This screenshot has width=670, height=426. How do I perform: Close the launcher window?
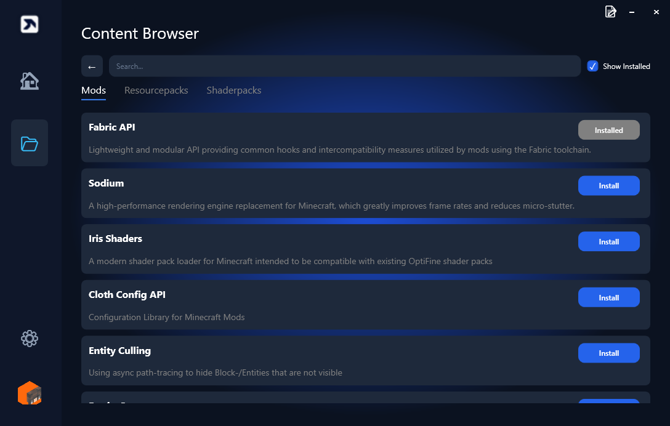point(656,12)
